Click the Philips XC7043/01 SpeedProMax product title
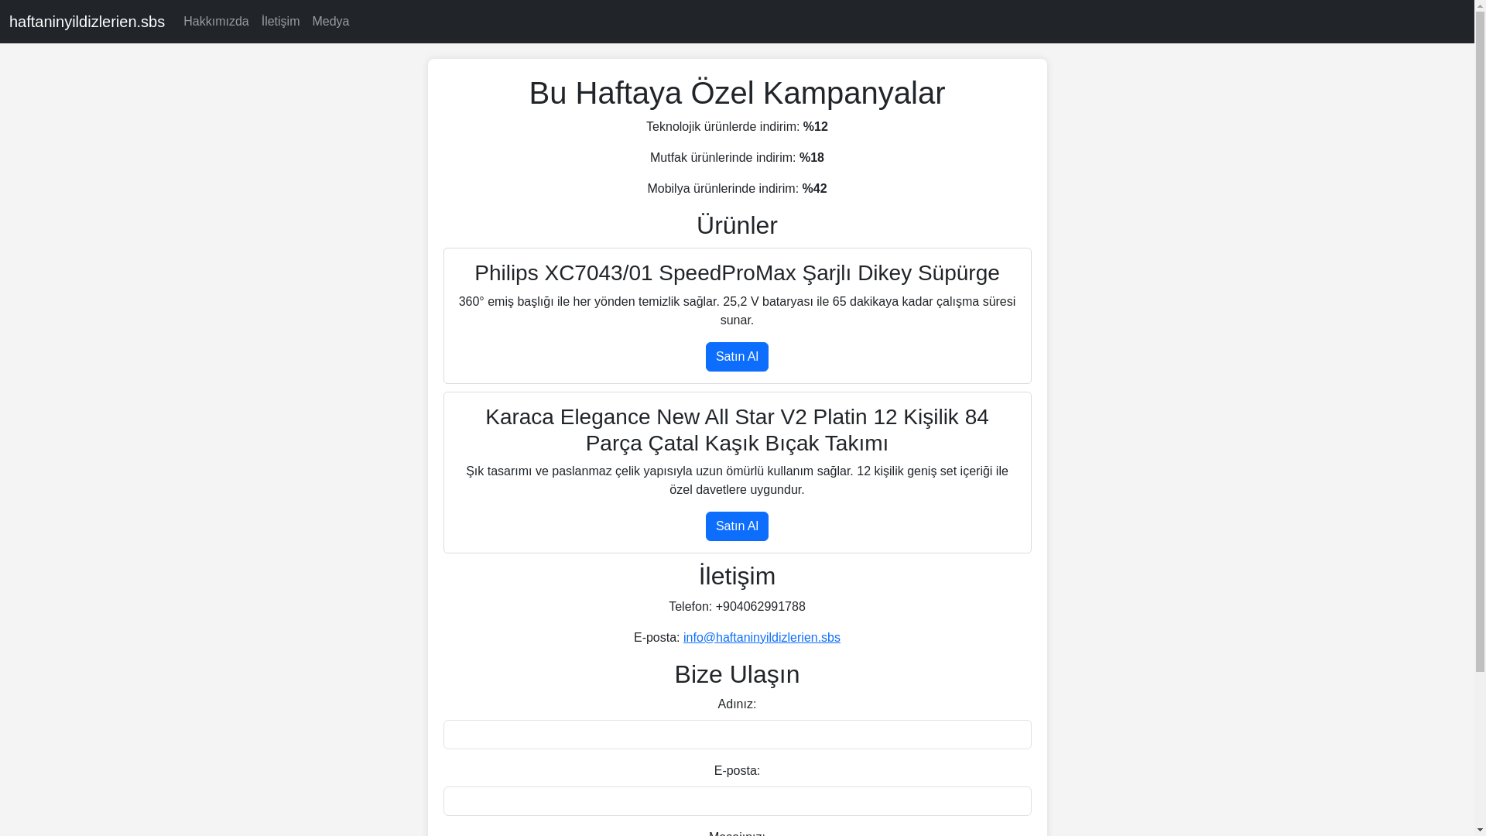Image resolution: width=1486 pixels, height=836 pixels. tap(737, 273)
